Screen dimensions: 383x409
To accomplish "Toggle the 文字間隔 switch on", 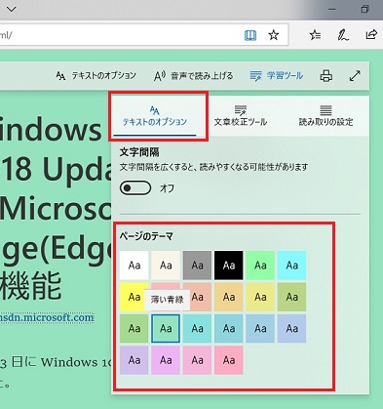I will (135, 188).
